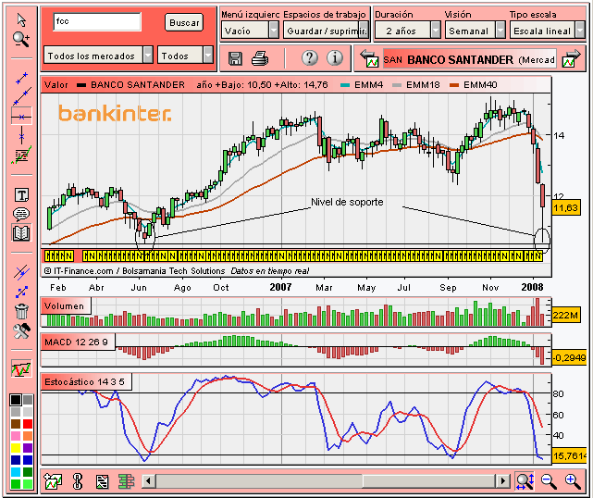Screen dimensions: 593x498
Task: Click the -0,2949 MACD value label
Action: coord(569,357)
